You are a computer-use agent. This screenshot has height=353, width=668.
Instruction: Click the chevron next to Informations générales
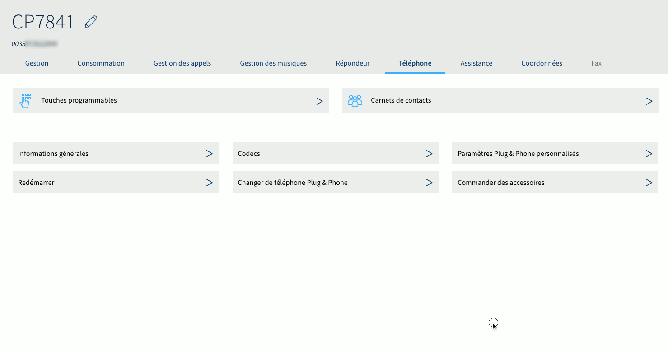click(209, 154)
